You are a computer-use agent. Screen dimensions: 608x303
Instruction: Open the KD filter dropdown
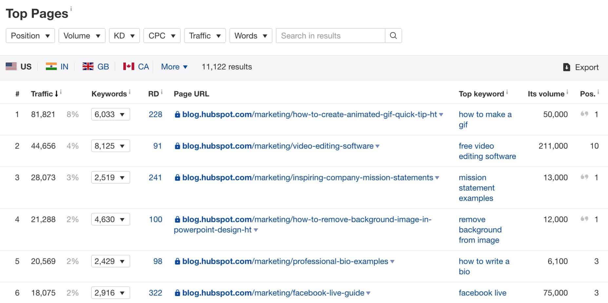click(124, 35)
